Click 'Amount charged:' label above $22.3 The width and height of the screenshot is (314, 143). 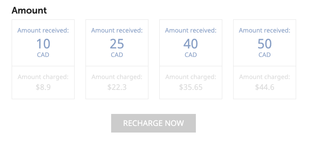pos(117,77)
